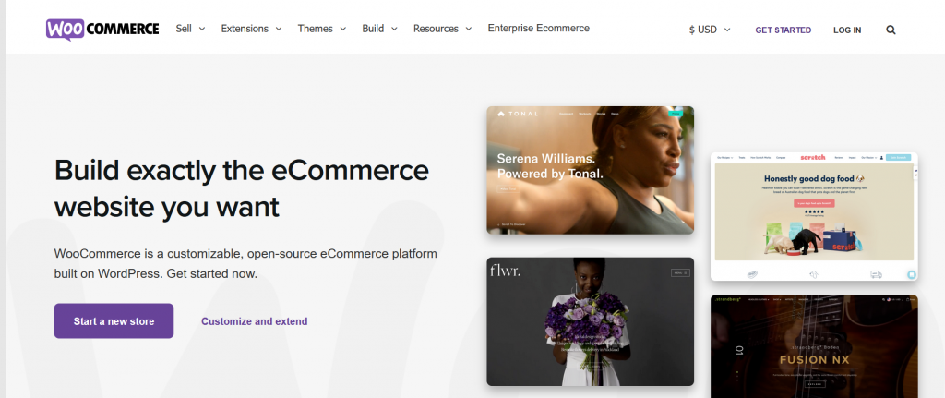The height and width of the screenshot is (398, 945).
Task: Expand the Sell dropdown menu
Action: [190, 29]
